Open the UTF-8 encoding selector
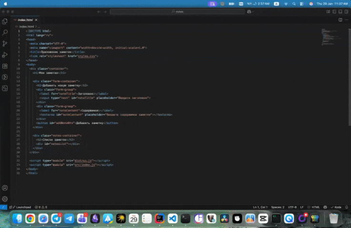Viewport: 351px width, 228px height. pos(293,207)
